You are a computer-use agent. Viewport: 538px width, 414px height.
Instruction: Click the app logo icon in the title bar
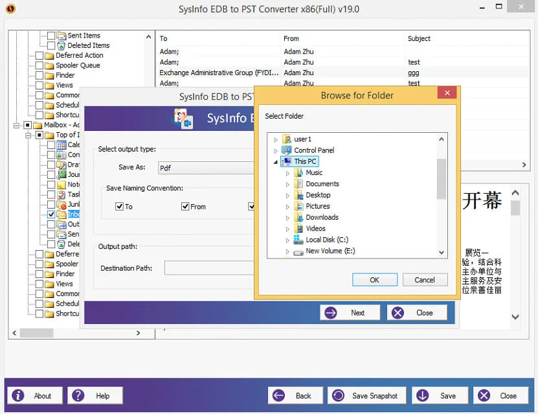[10, 8]
